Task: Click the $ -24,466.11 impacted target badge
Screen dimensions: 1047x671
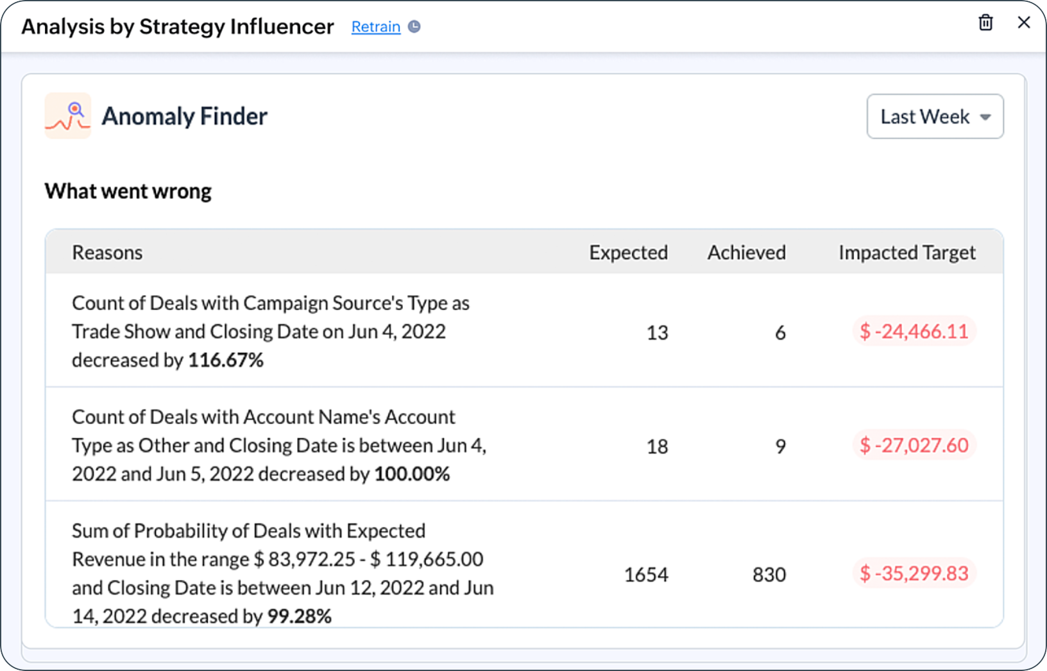Action: point(914,332)
